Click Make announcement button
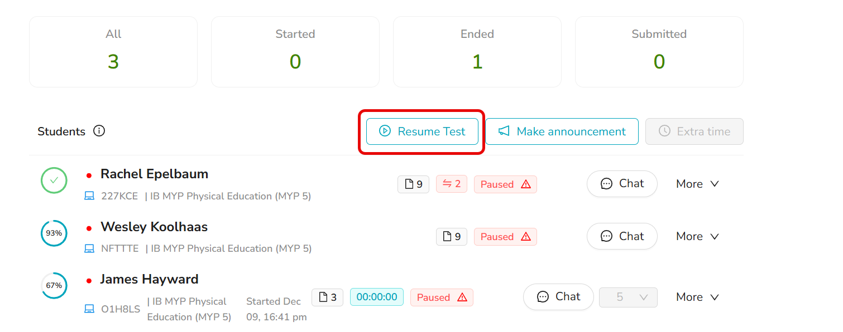 tap(562, 131)
